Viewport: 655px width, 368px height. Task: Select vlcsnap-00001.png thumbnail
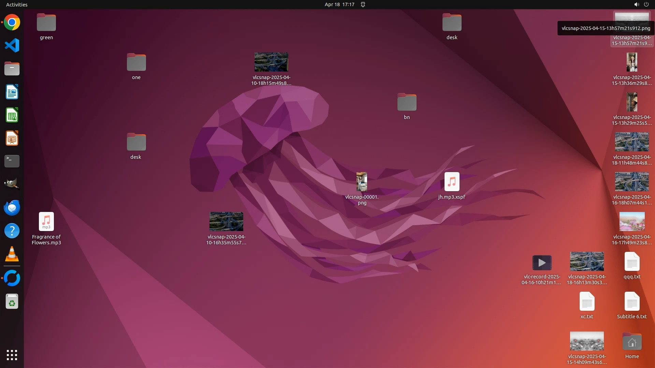point(362,182)
